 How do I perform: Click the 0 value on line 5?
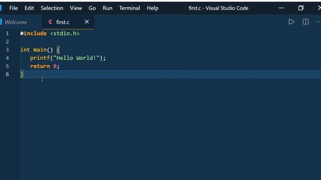[x=55, y=66]
